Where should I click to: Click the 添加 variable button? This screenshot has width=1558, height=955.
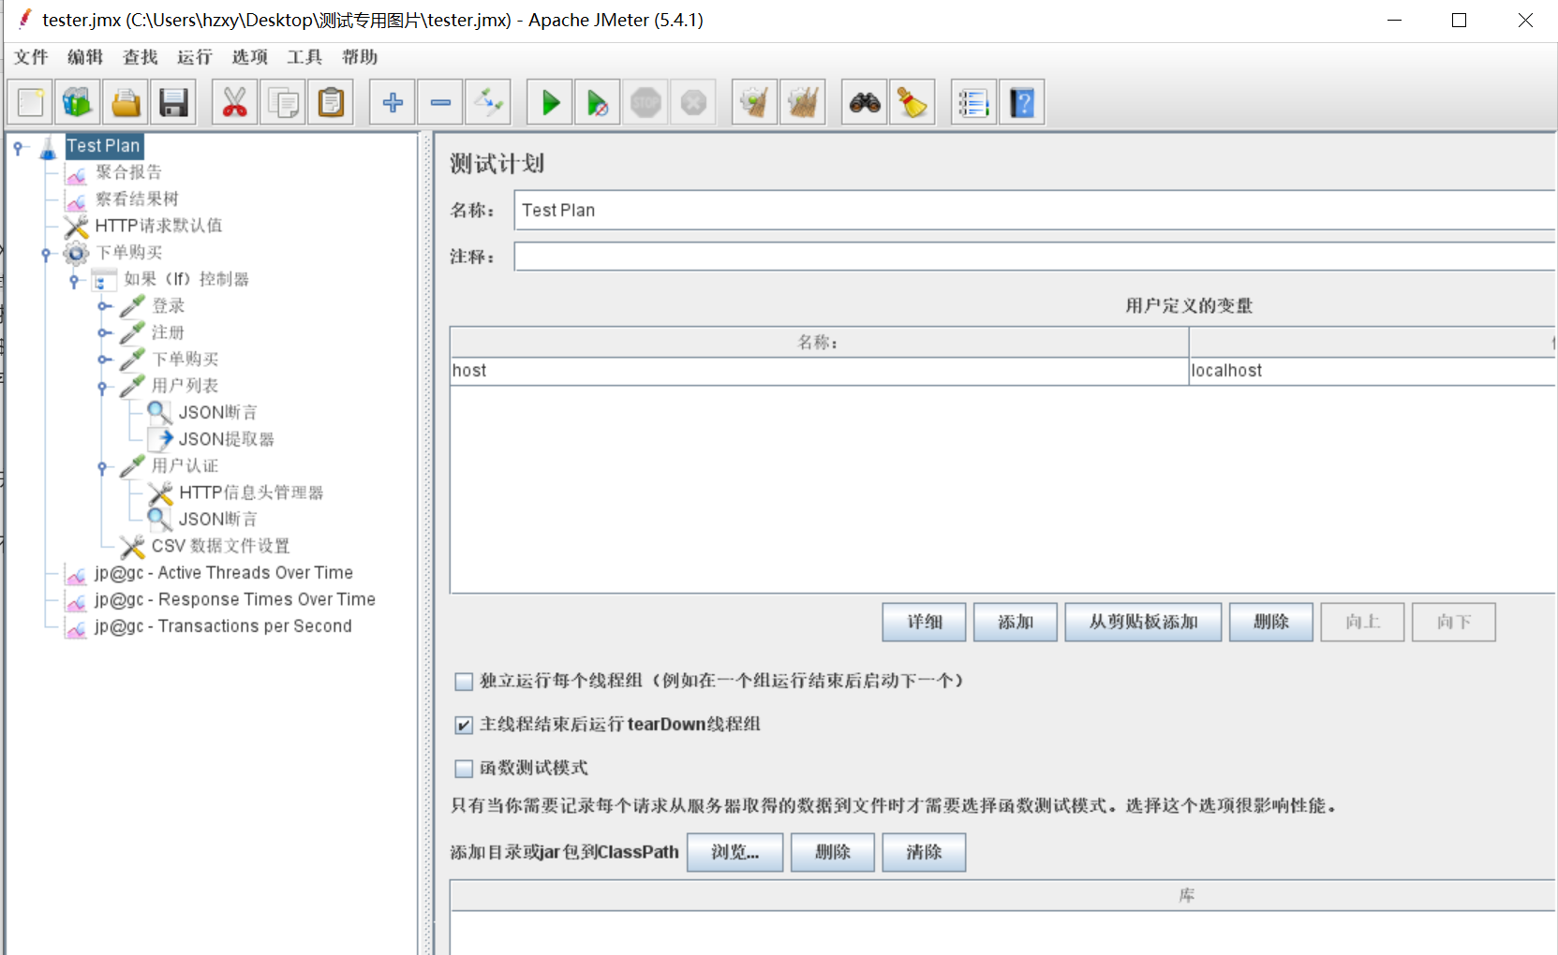point(1016,622)
